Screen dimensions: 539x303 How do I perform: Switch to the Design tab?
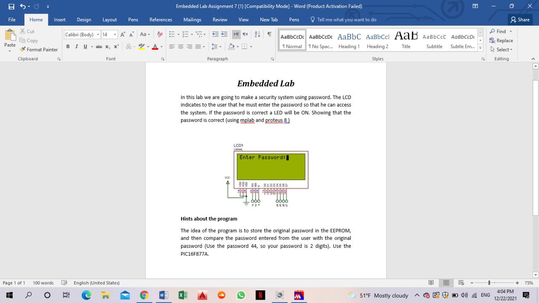(x=84, y=19)
